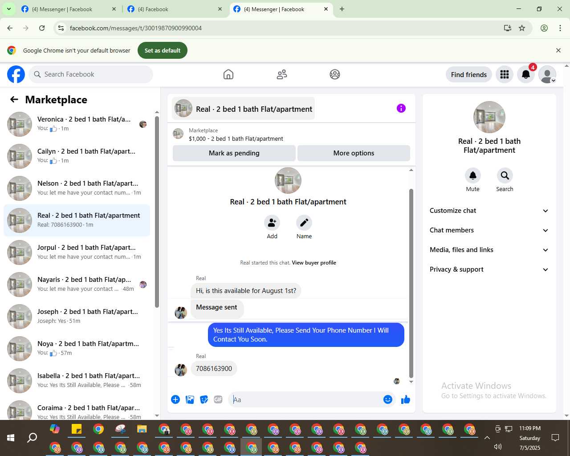The height and width of the screenshot is (456, 570).
Task: Switch to the first Messenger browser tab
Action: coord(69,9)
